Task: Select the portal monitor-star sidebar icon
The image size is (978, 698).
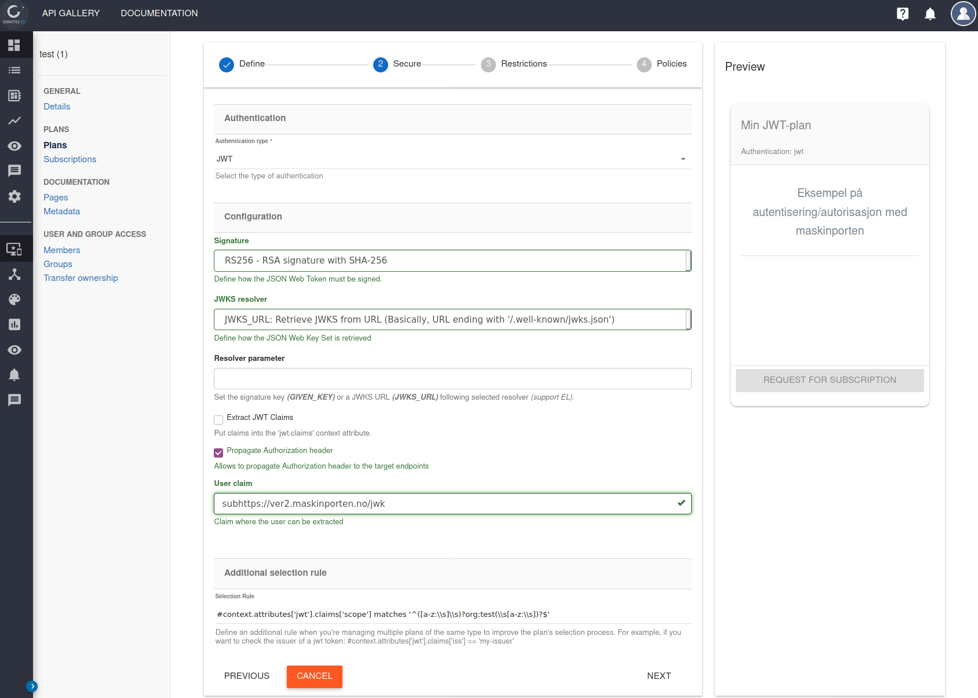Action: (14, 249)
